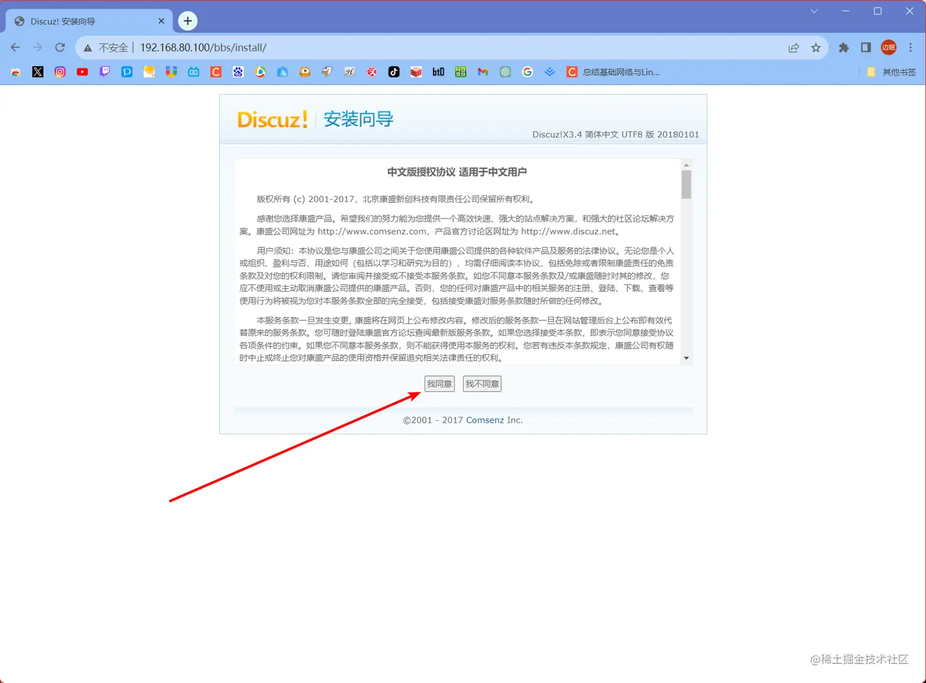The width and height of the screenshot is (926, 683).
Task: Open the green QR-code grid bookmark
Action: pyautogui.click(x=461, y=72)
